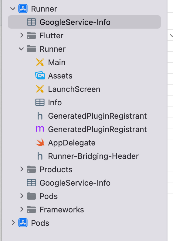This screenshot has height=241, width=173.
Task: Select the lower GoogleService-Info file name
Action: pyautogui.click(x=75, y=183)
